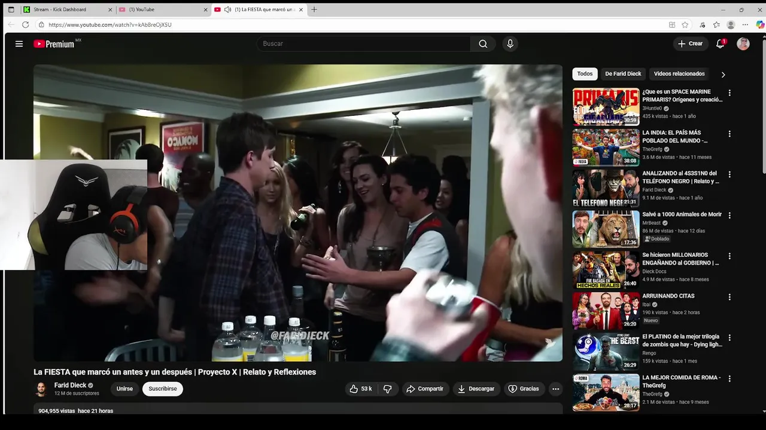Open options for the LA INDIA video
Viewport: 766px width, 430px height.
tap(729, 134)
